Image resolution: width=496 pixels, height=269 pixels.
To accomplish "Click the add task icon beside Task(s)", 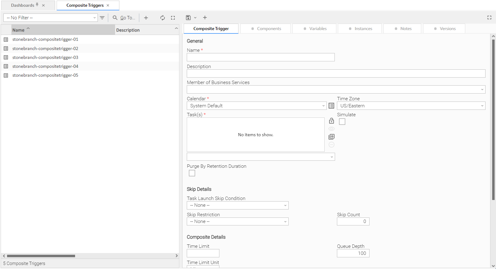I will (331, 137).
